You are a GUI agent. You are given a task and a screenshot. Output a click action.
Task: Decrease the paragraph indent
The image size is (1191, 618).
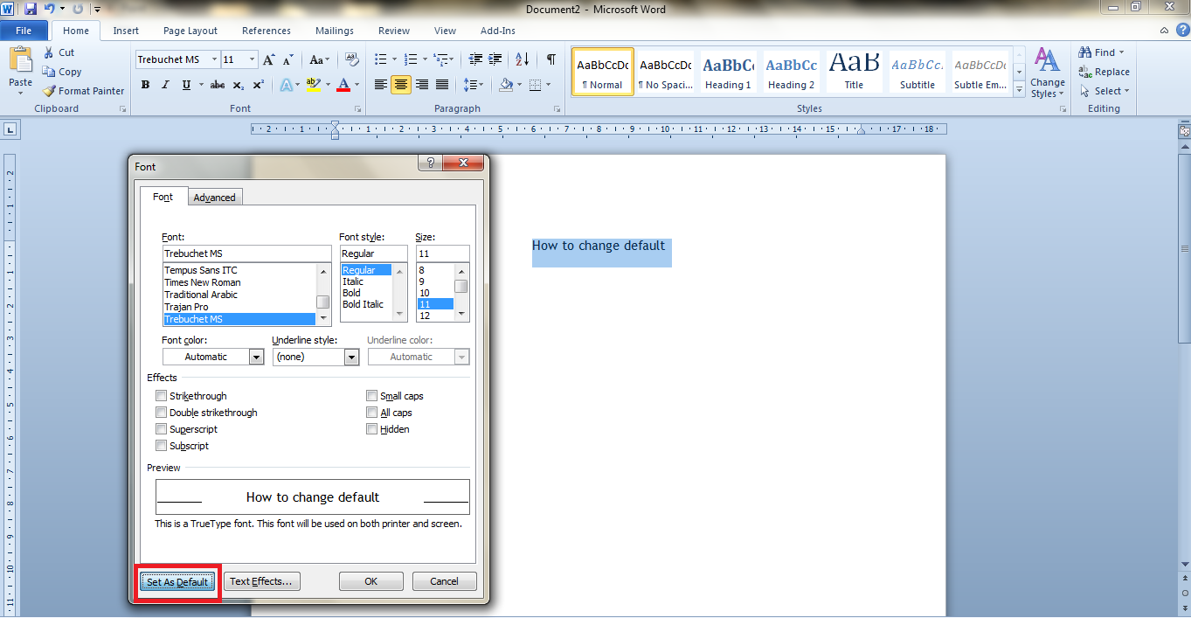click(475, 59)
